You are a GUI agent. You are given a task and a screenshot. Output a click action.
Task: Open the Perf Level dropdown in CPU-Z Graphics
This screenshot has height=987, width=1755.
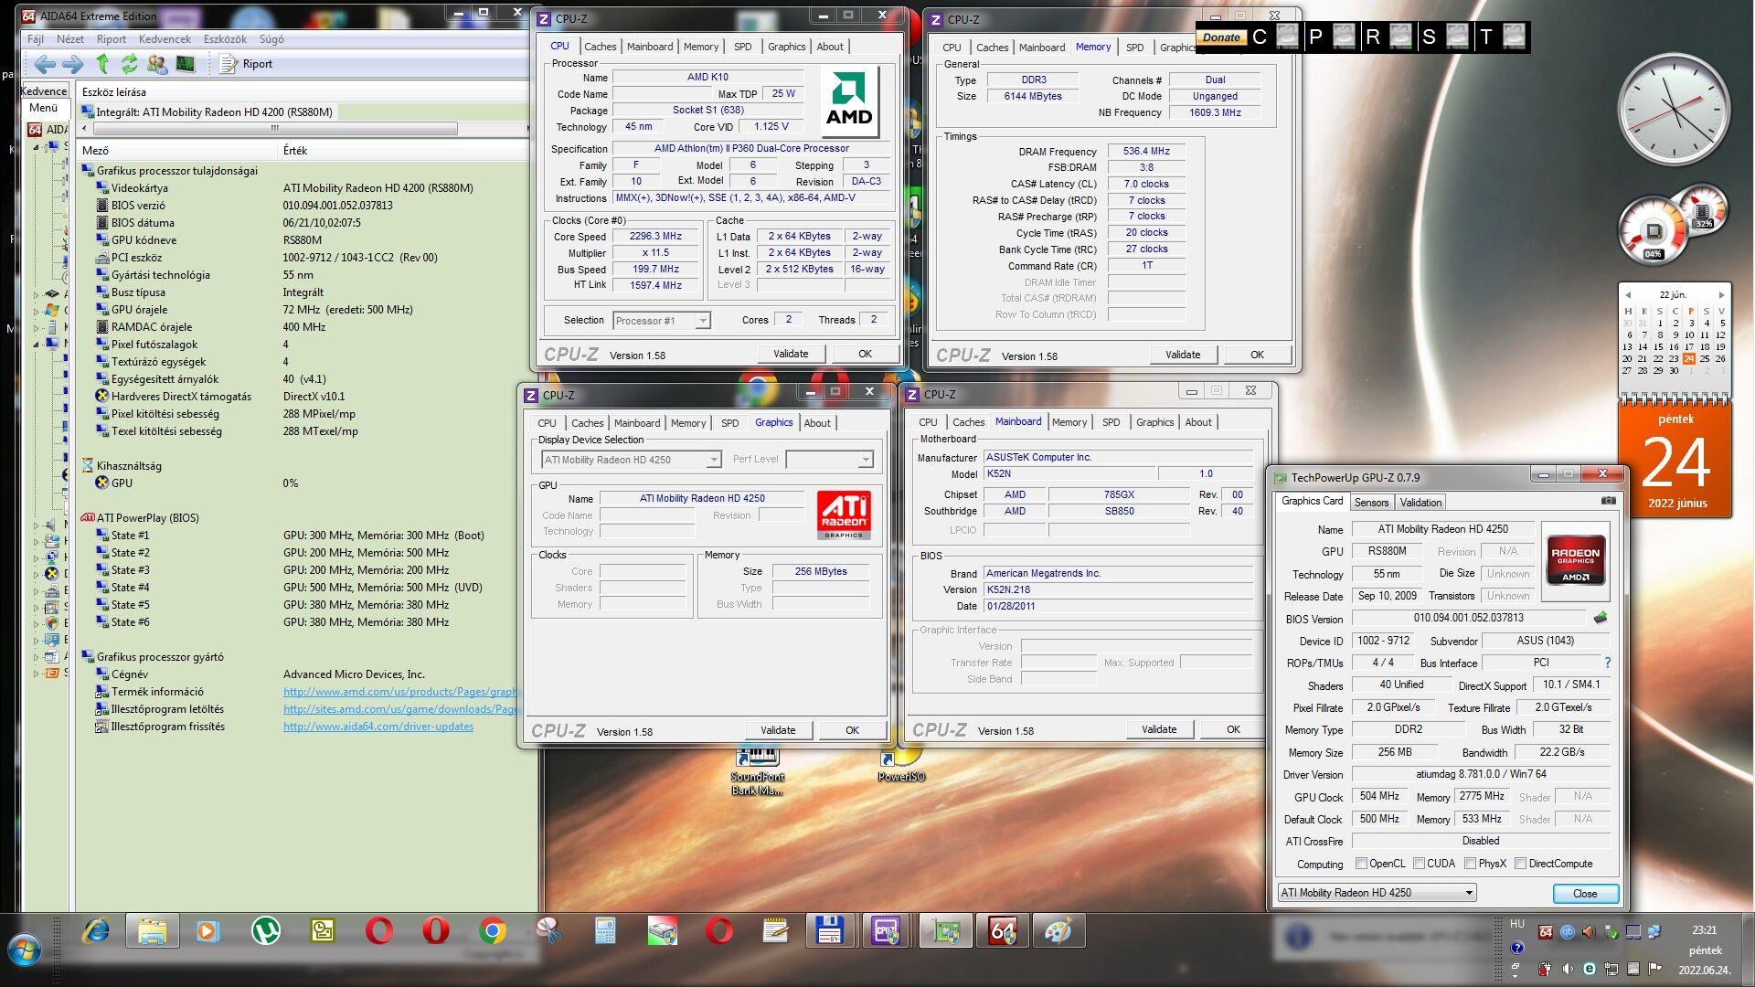829,460
